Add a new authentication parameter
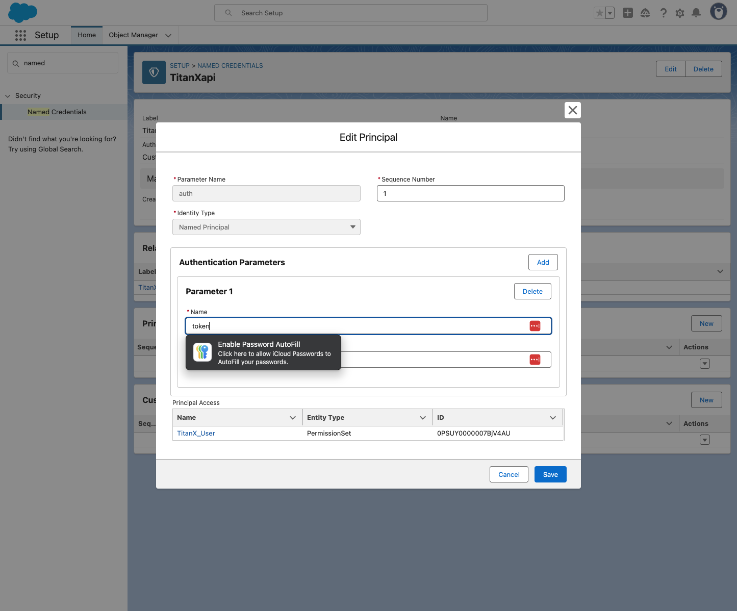Image resolution: width=737 pixels, height=611 pixels. 543,262
